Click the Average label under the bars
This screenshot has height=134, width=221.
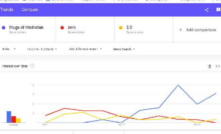pos(13,125)
